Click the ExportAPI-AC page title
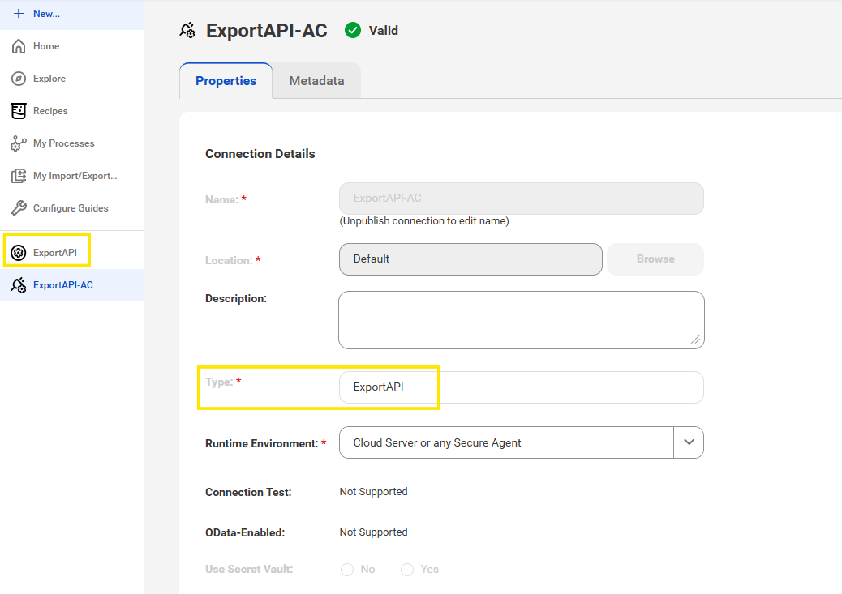 pos(266,31)
